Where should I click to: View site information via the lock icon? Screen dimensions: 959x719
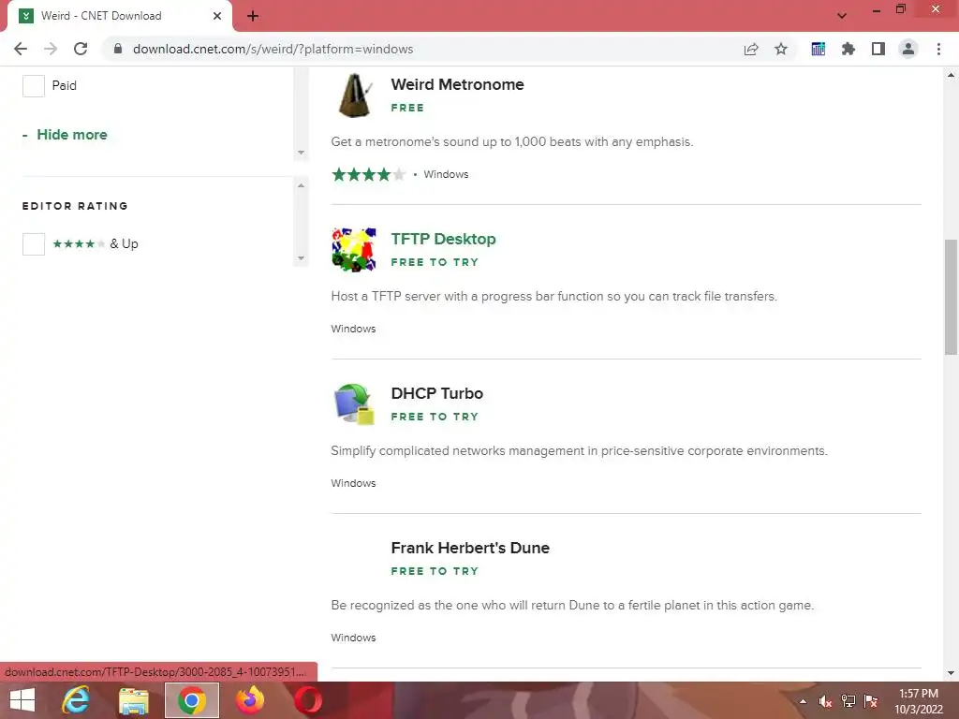point(118,49)
